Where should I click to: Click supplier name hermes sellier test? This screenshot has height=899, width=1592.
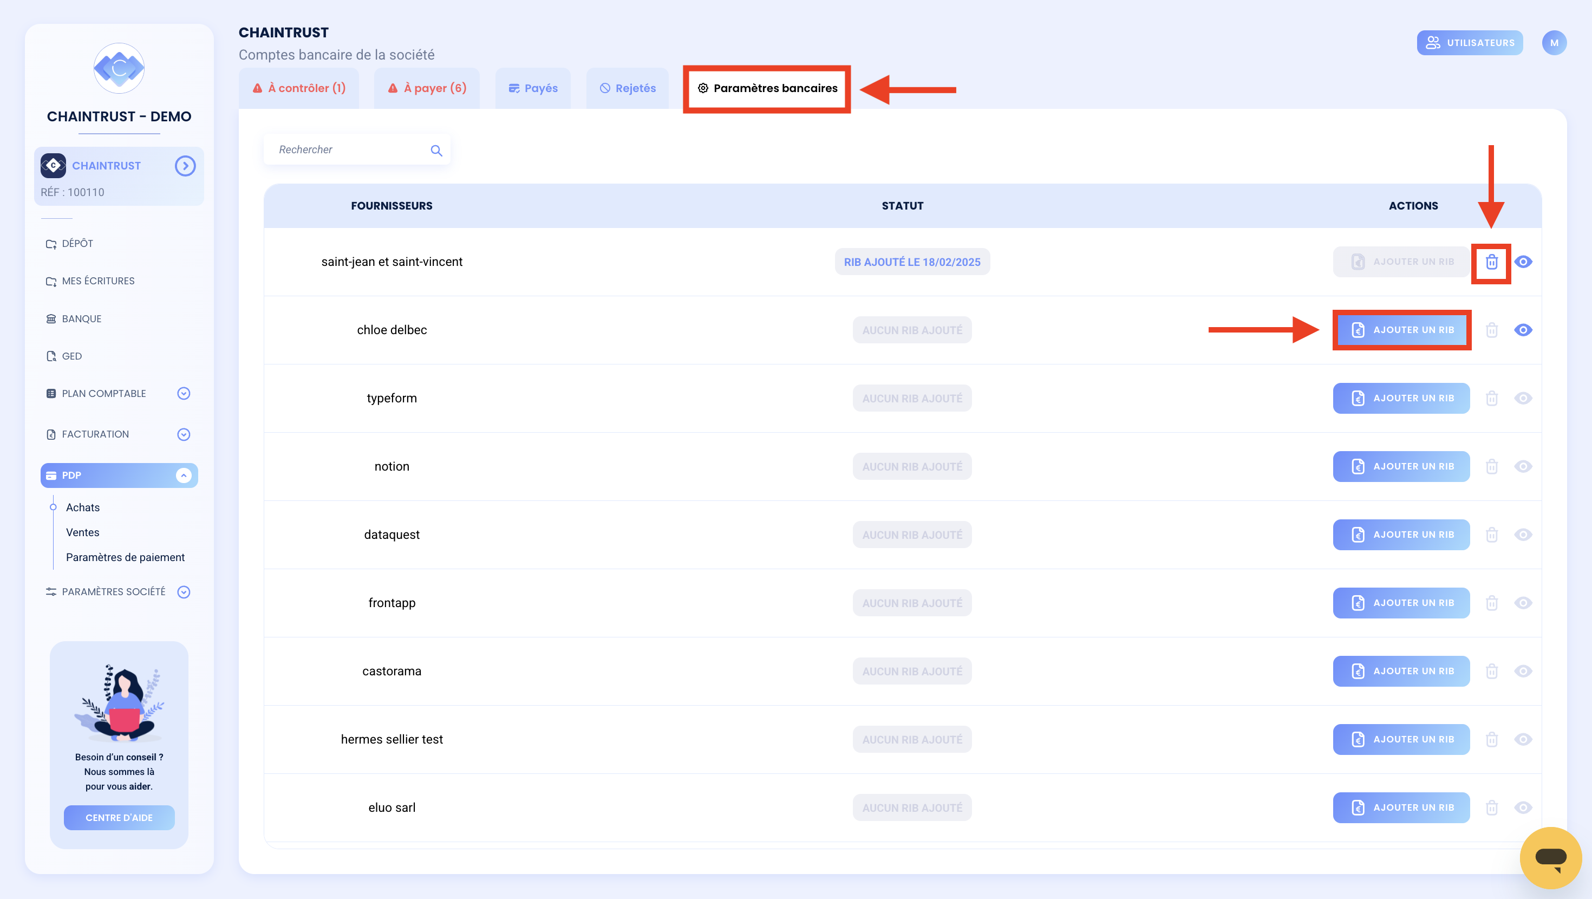[391, 739]
